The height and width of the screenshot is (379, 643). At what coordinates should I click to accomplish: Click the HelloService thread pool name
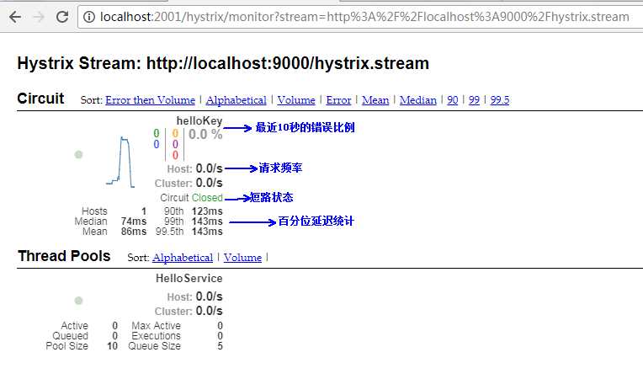click(x=189, y=279)
